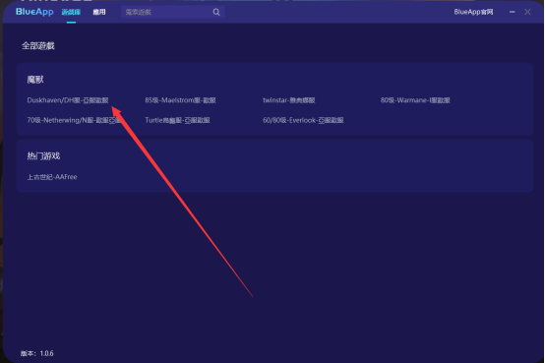Click the 热门游戏 category header
545x363 pixels.
point(44,156)
